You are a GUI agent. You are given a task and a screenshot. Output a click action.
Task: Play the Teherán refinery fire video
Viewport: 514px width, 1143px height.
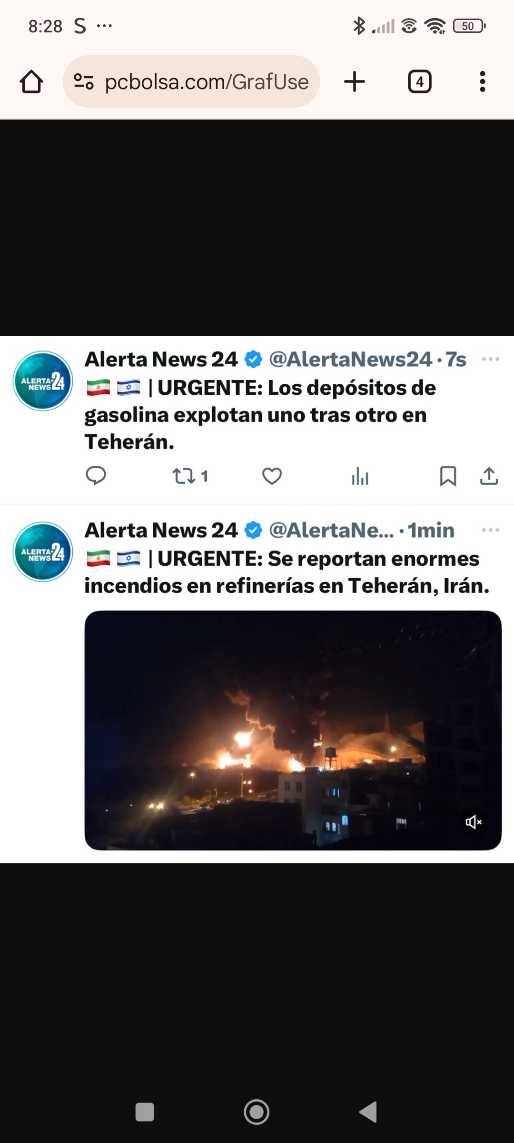point(293,731)
